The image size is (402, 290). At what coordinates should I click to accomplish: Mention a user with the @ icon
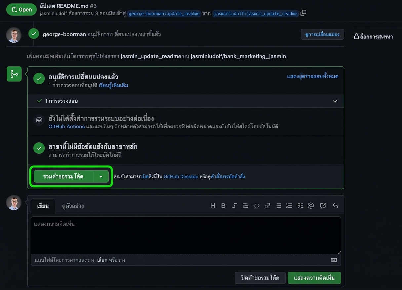pyautogui.click(x=311, y=206)
